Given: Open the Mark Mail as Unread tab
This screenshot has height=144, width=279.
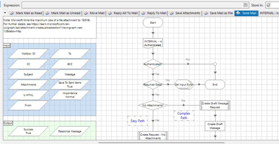Looking at the screenshot, I should click(63, 13).
